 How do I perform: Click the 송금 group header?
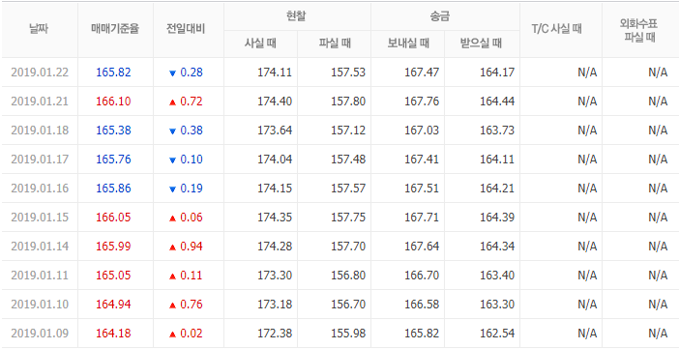pyautogui.click(x=440, y=16)
